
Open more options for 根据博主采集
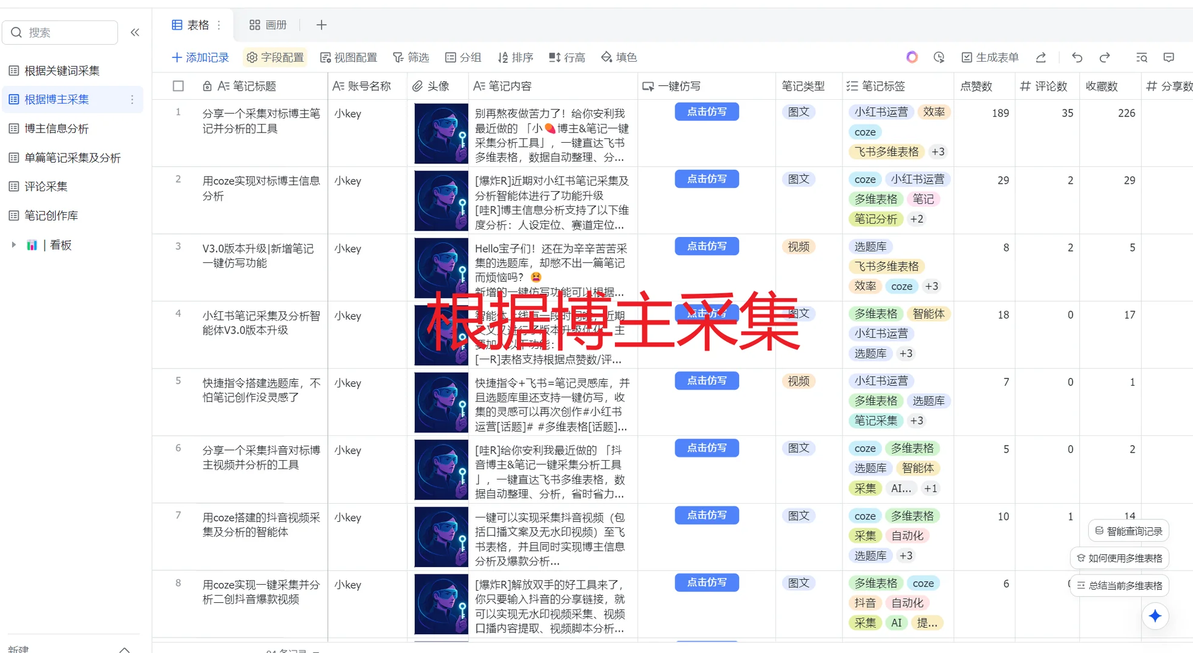tap(132, 99)
